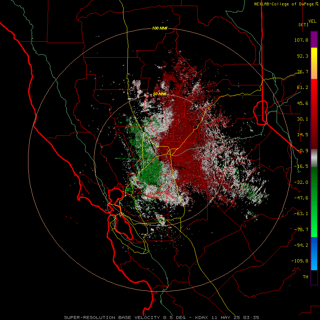Select the 14.5 velocity scale value
The image size is (320, 320).
[x=303, y=135]
